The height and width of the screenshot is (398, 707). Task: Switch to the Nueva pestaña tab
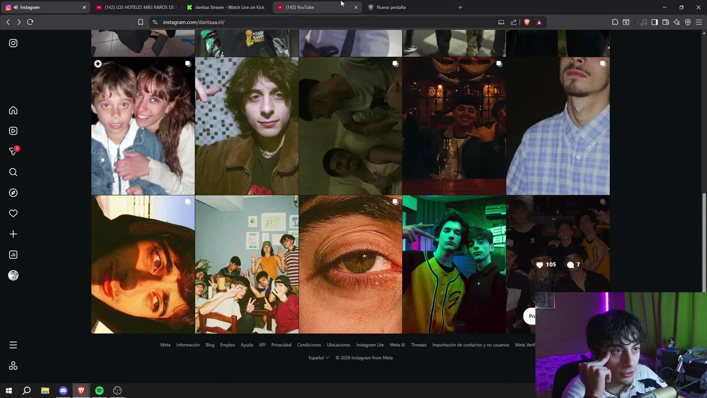[x=407, y=7]
